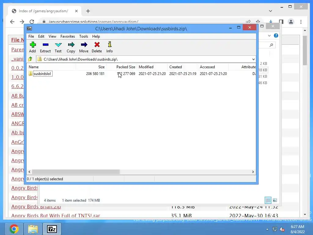Click the 7-Zip address path field
The image size is (313, 235).
pos(144,59)
